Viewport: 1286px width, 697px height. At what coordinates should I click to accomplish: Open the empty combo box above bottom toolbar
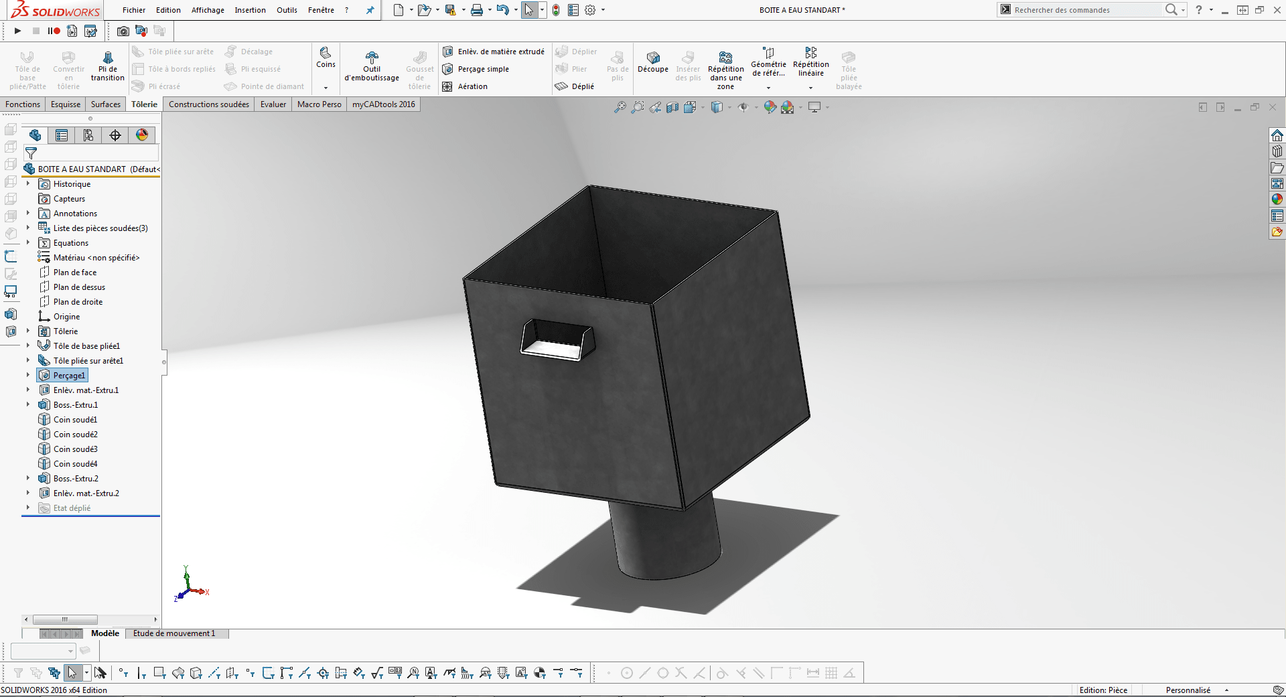(43, 650)
